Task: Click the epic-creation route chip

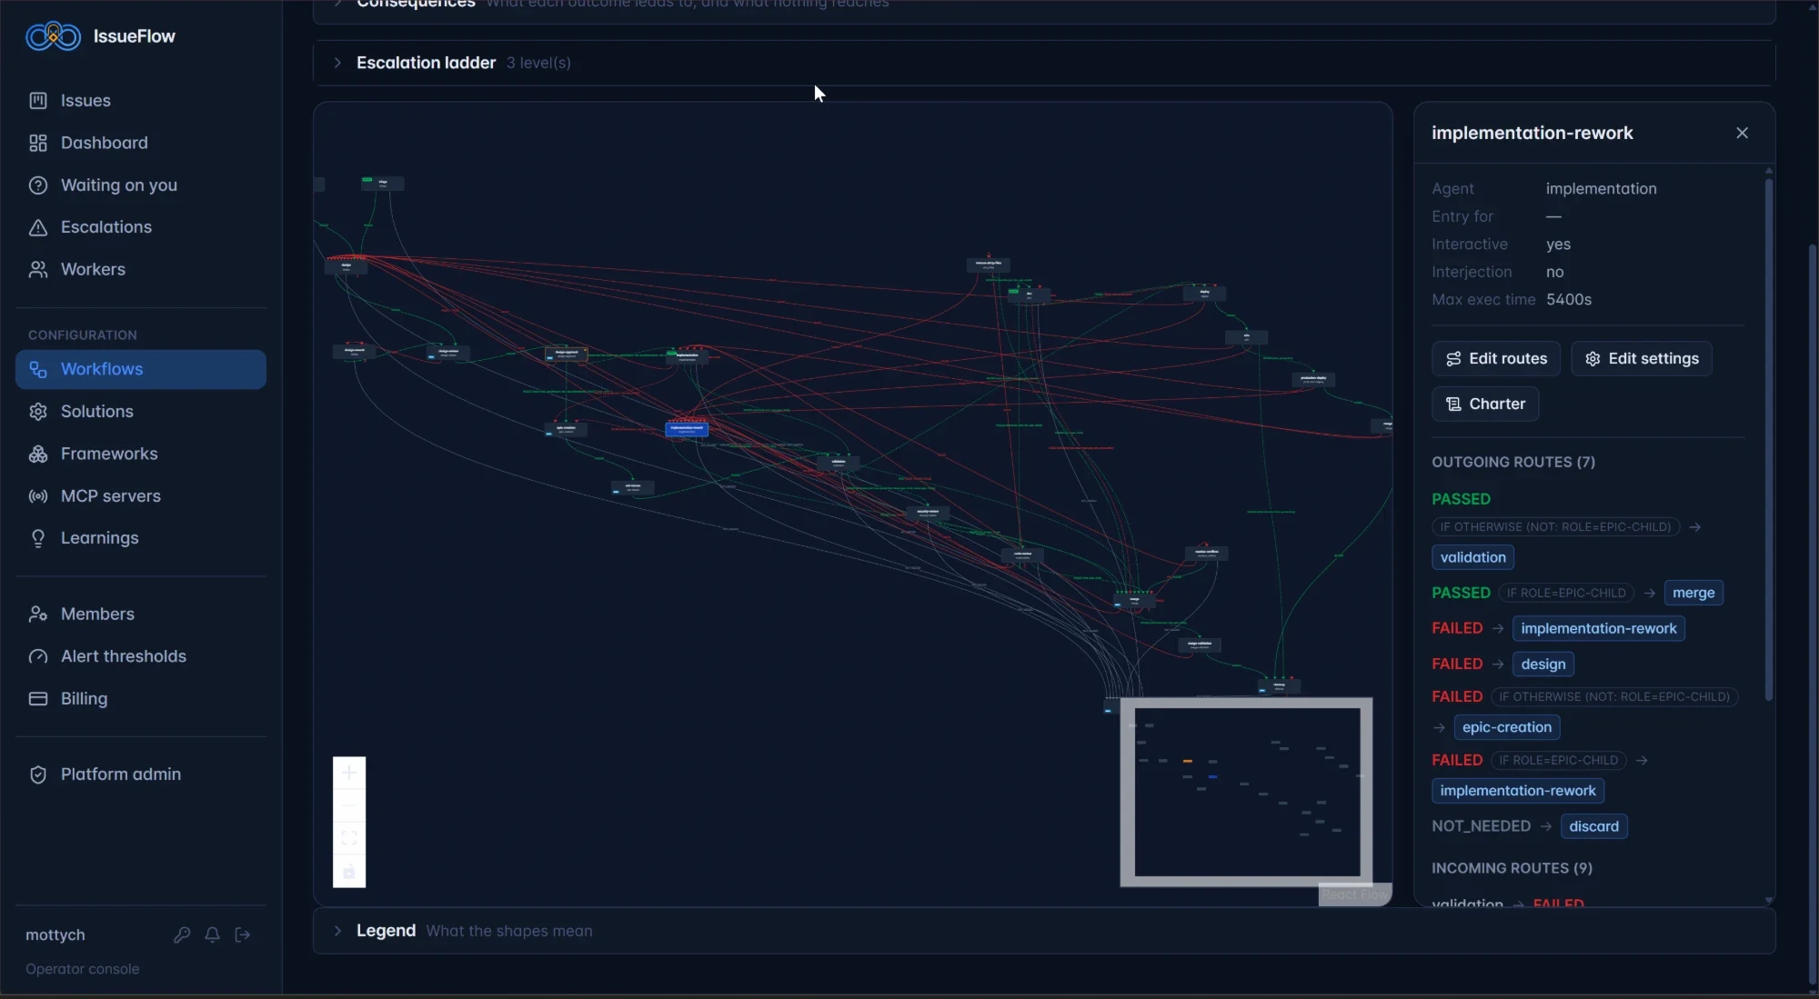Action: pos(1506,727)
